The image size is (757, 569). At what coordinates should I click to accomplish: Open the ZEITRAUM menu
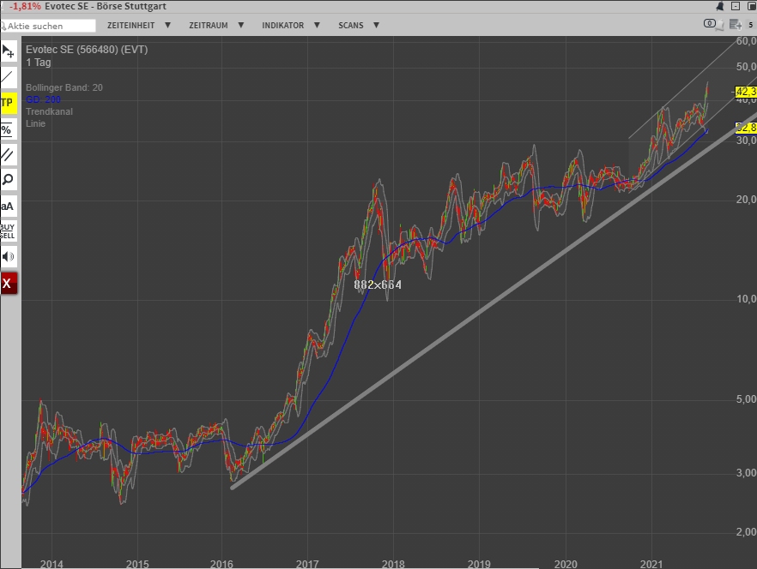(x=209, y=26)
